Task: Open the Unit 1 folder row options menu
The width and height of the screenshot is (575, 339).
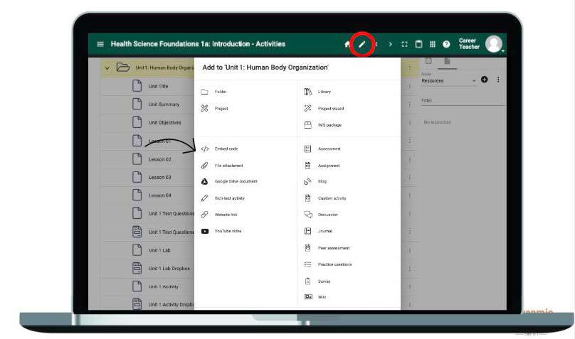Action: tap(410, 68)
